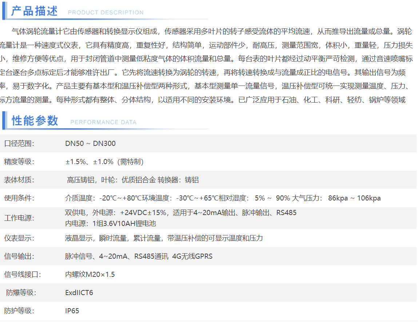418x322 pixels.
Task: Click the DN50 ~ DN300 value
Action: (x=90, y=143)
